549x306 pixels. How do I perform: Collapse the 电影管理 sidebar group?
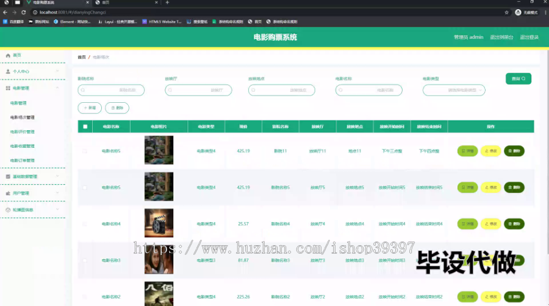click(32, 88)
